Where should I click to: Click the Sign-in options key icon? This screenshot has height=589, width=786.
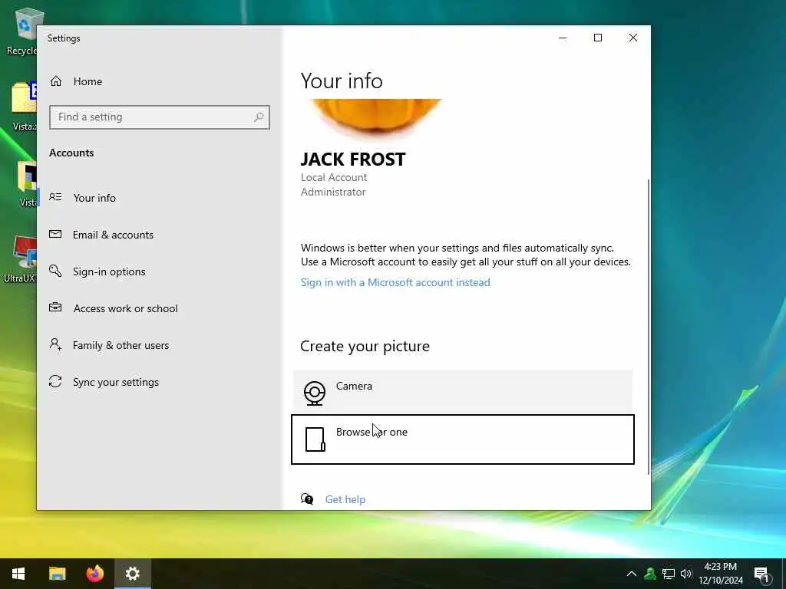55,271
